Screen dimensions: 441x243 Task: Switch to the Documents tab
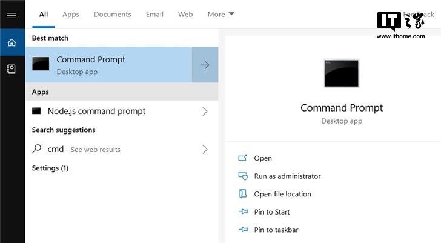coord(113,15)
